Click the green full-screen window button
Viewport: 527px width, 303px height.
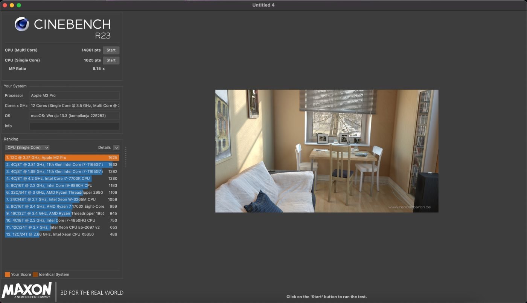pos(19,5)
